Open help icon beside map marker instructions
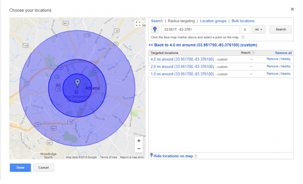 [x=243, y=37]
